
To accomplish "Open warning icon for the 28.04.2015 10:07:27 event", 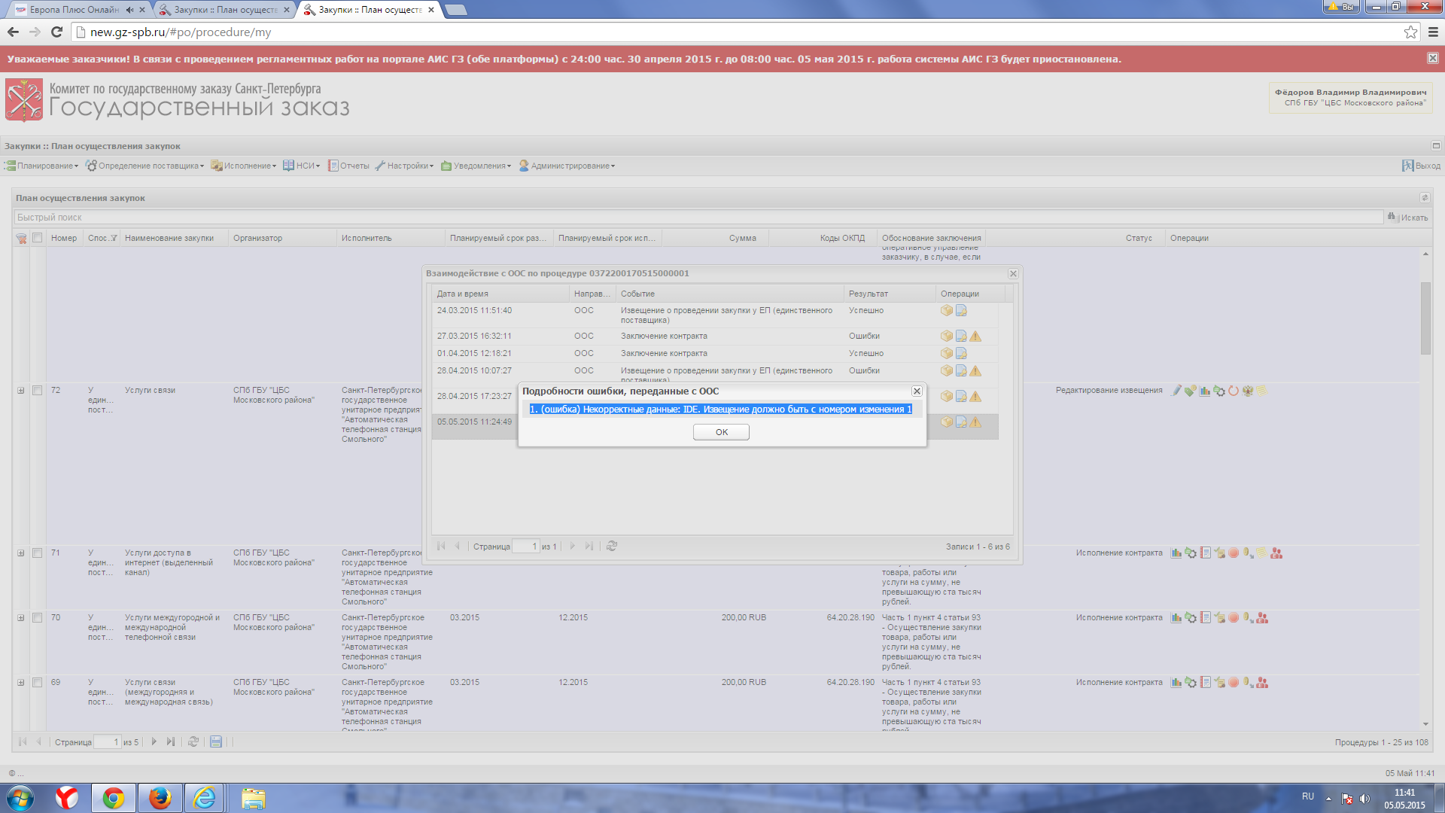I will point(975,371).
